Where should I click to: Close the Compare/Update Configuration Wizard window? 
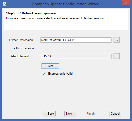pyautogui.click(x=126, y=3)
